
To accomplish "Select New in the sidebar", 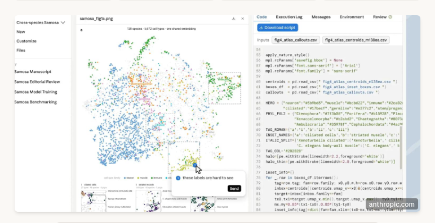I will [20, 32].
